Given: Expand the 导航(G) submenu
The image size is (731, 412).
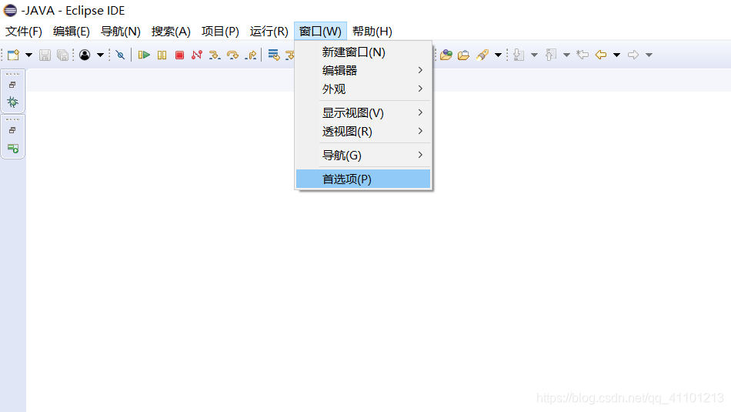Looking at the screenshot, I should pyautogui.click(x=363, y=156).
